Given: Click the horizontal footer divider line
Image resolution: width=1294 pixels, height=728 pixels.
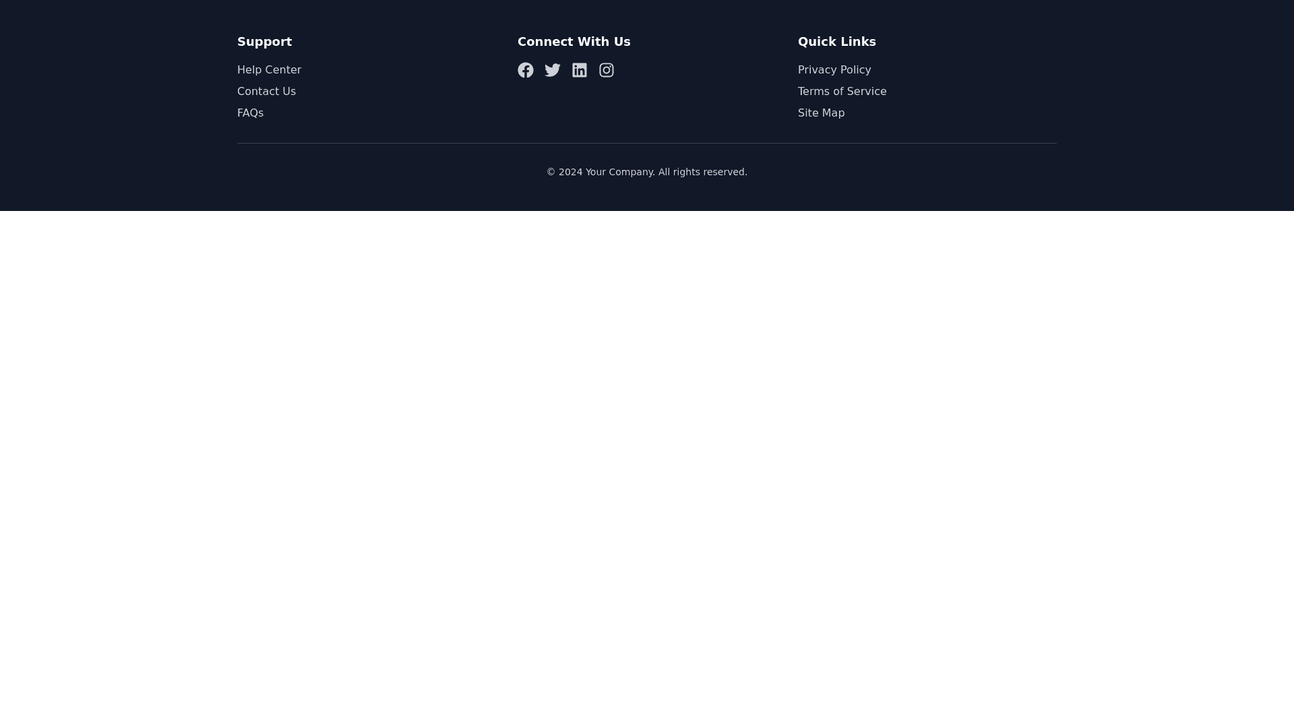Looking at the screenshot, I should click(x=647, y=143).
